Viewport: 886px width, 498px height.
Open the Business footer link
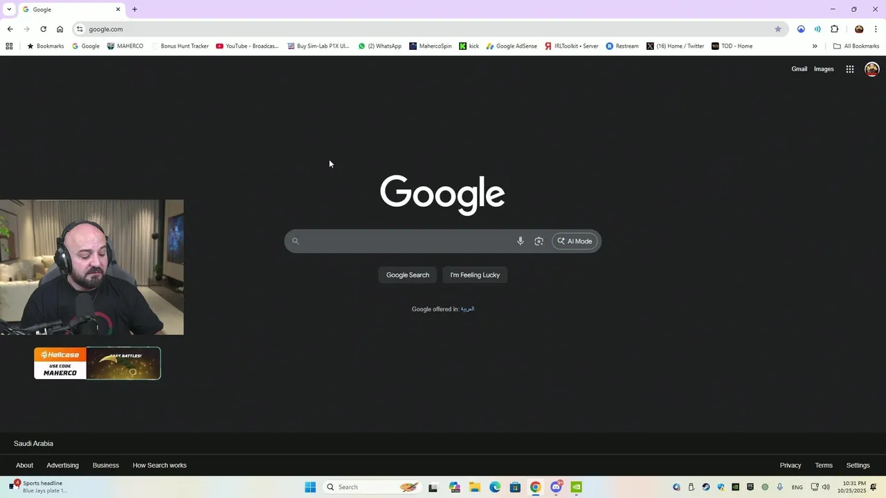coord(106,465)
